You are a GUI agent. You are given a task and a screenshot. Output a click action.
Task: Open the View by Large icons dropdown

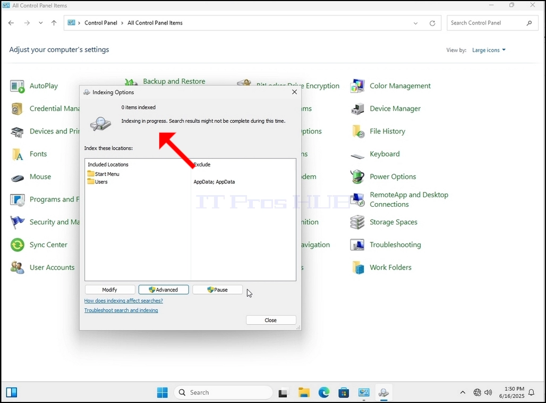(x=489, y=50)
